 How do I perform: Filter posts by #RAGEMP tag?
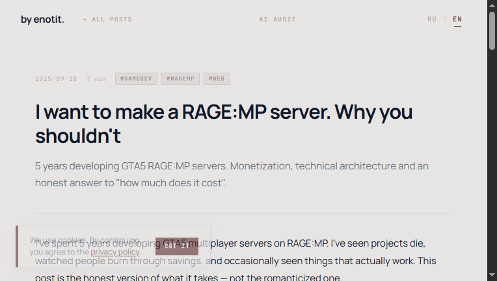(x=180, y=79)
